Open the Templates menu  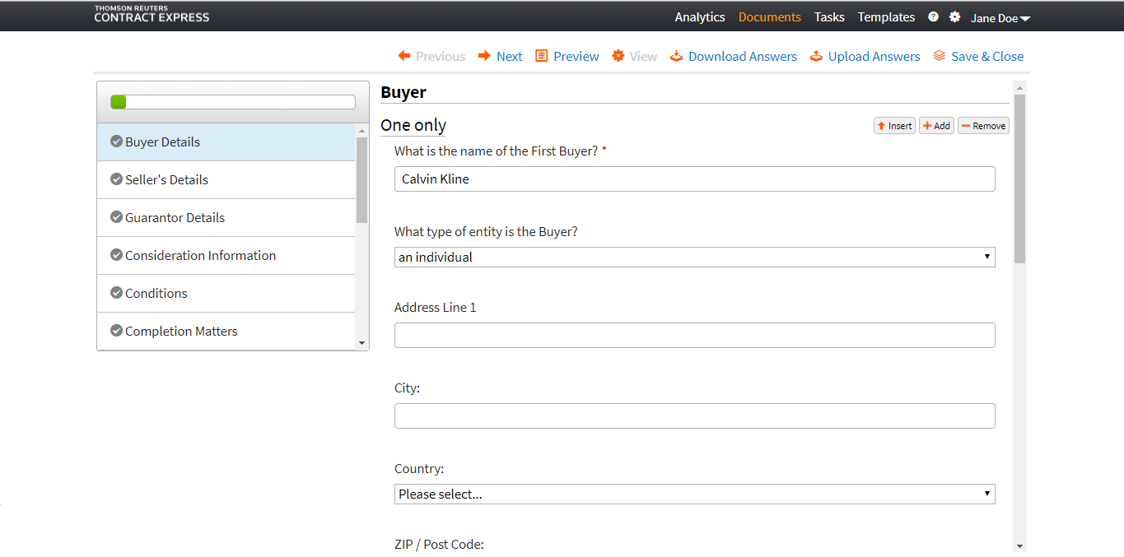(886, 17)
